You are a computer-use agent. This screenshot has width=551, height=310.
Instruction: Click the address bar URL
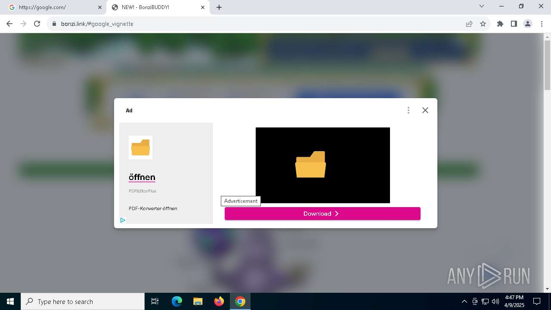[x=97, y=24]
